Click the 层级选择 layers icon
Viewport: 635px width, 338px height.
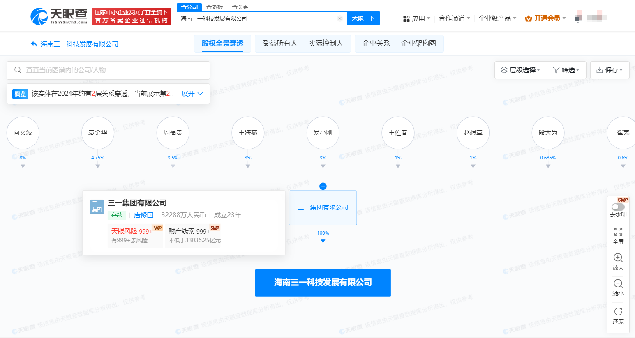(504, 70)
